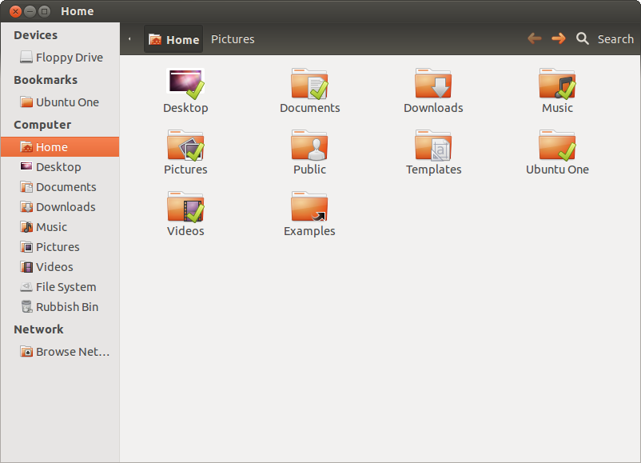This screenshot has height=463, width=641.
Task: Click the small path bar scroll-left arrow
Action: tap(129, 39)
